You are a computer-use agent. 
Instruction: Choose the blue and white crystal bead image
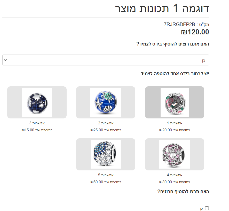[x=106, y=154]
